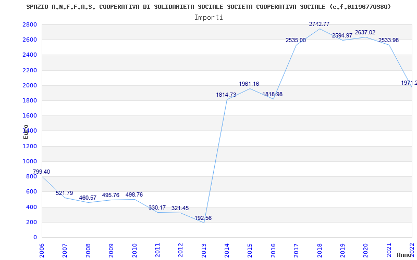The width and height of the screenshot is (417, 260).
Task: Click the y-axis value 400
Action: (x=32, y=207)
